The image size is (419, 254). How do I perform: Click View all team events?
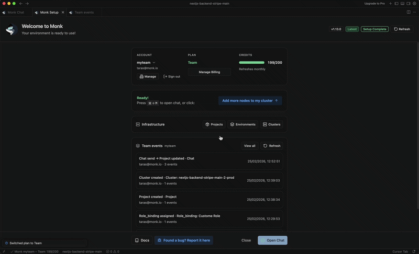250,146
